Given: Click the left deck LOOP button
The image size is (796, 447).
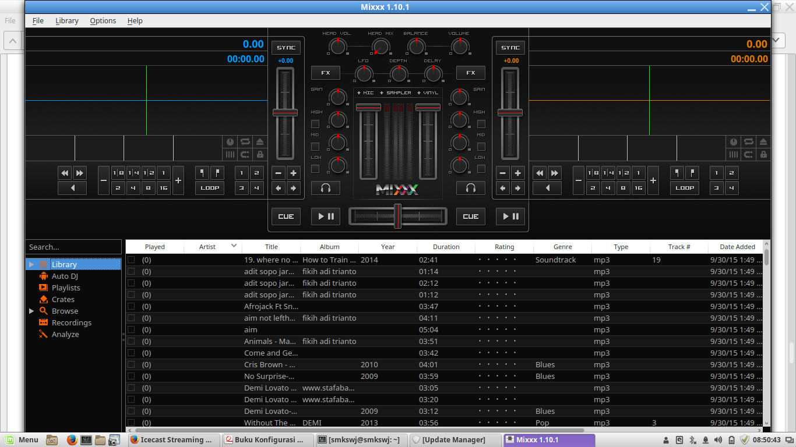Looking at the screenshot, I should (210, 188).
